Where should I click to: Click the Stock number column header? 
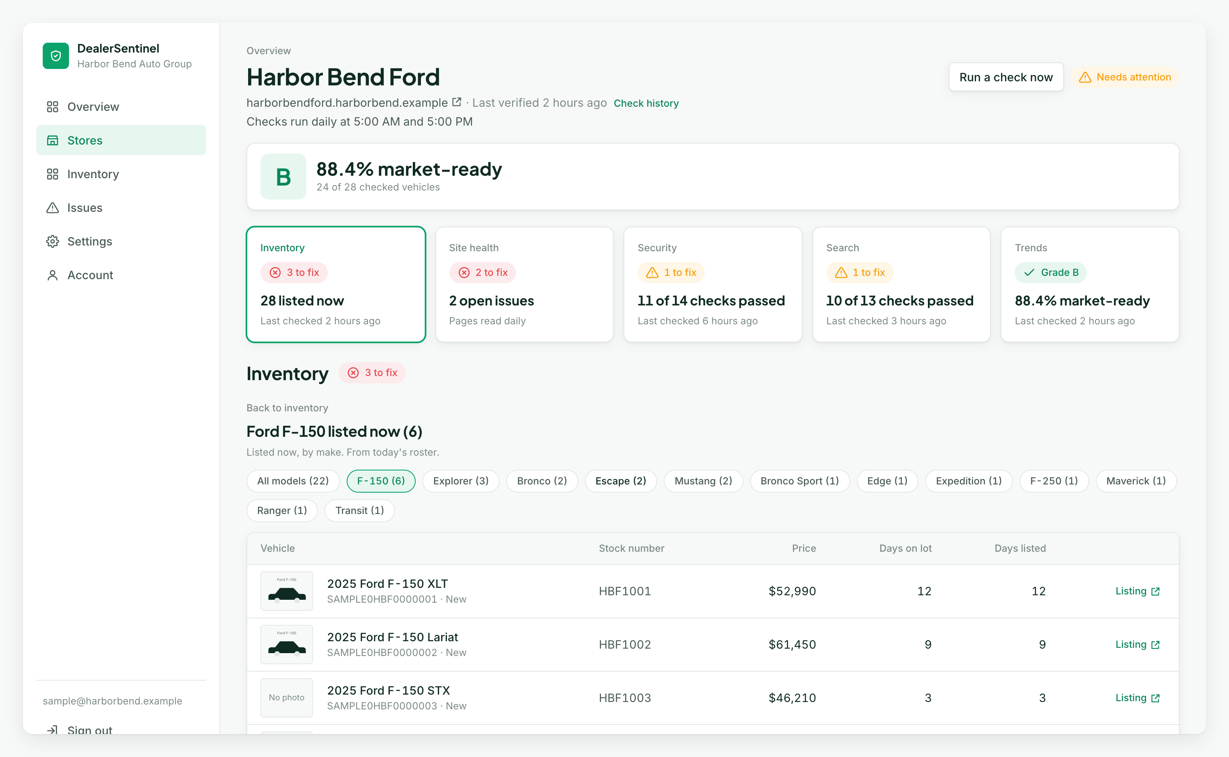pyautogui.click(x=631, y=548)
